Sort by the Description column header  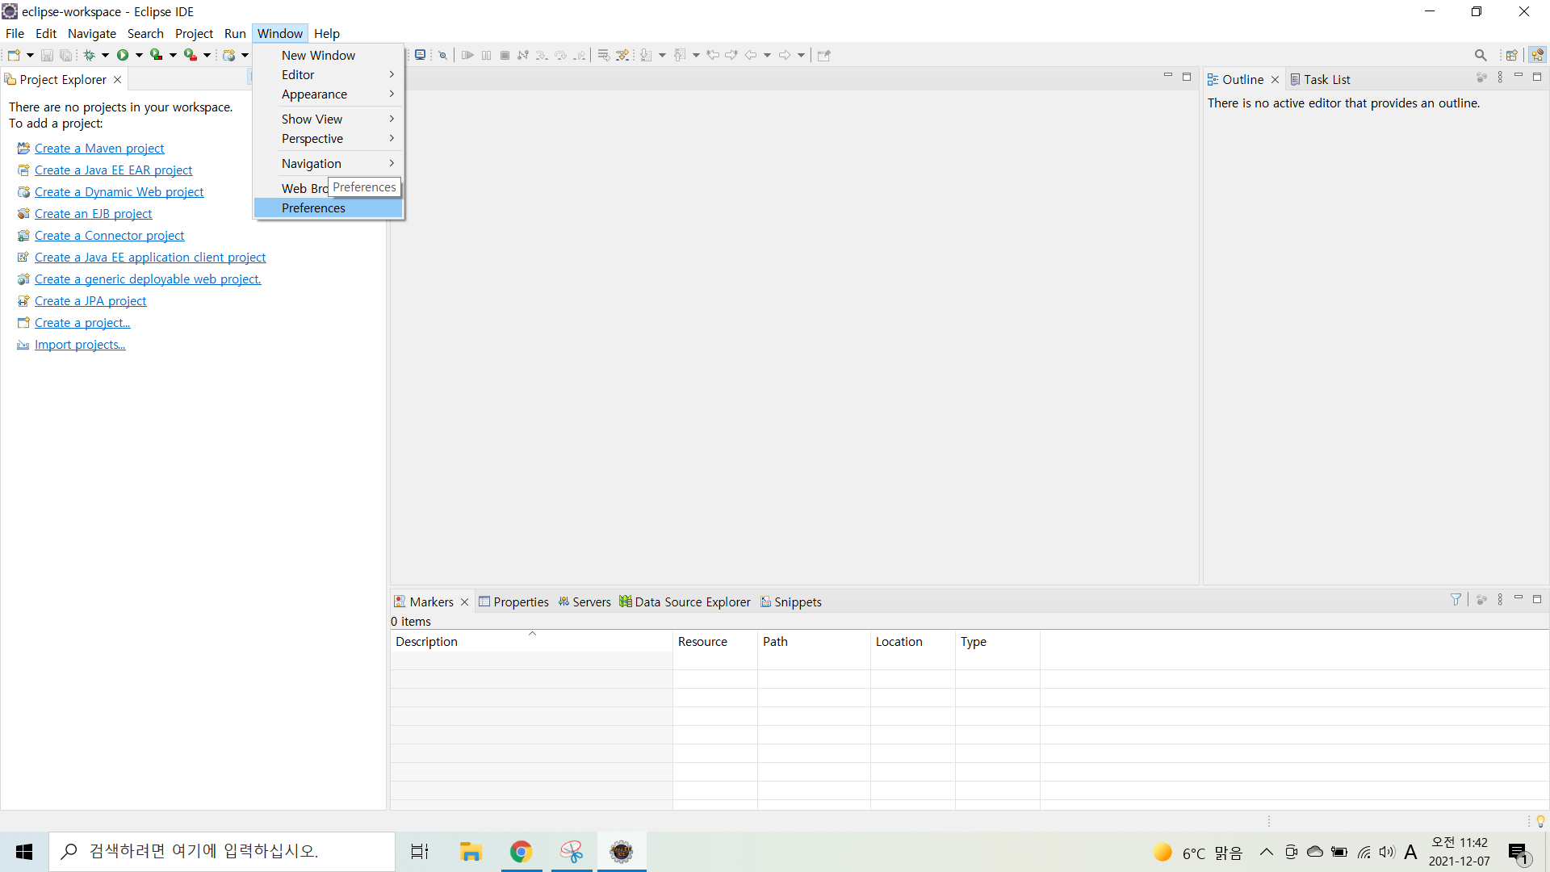[531, 642]
